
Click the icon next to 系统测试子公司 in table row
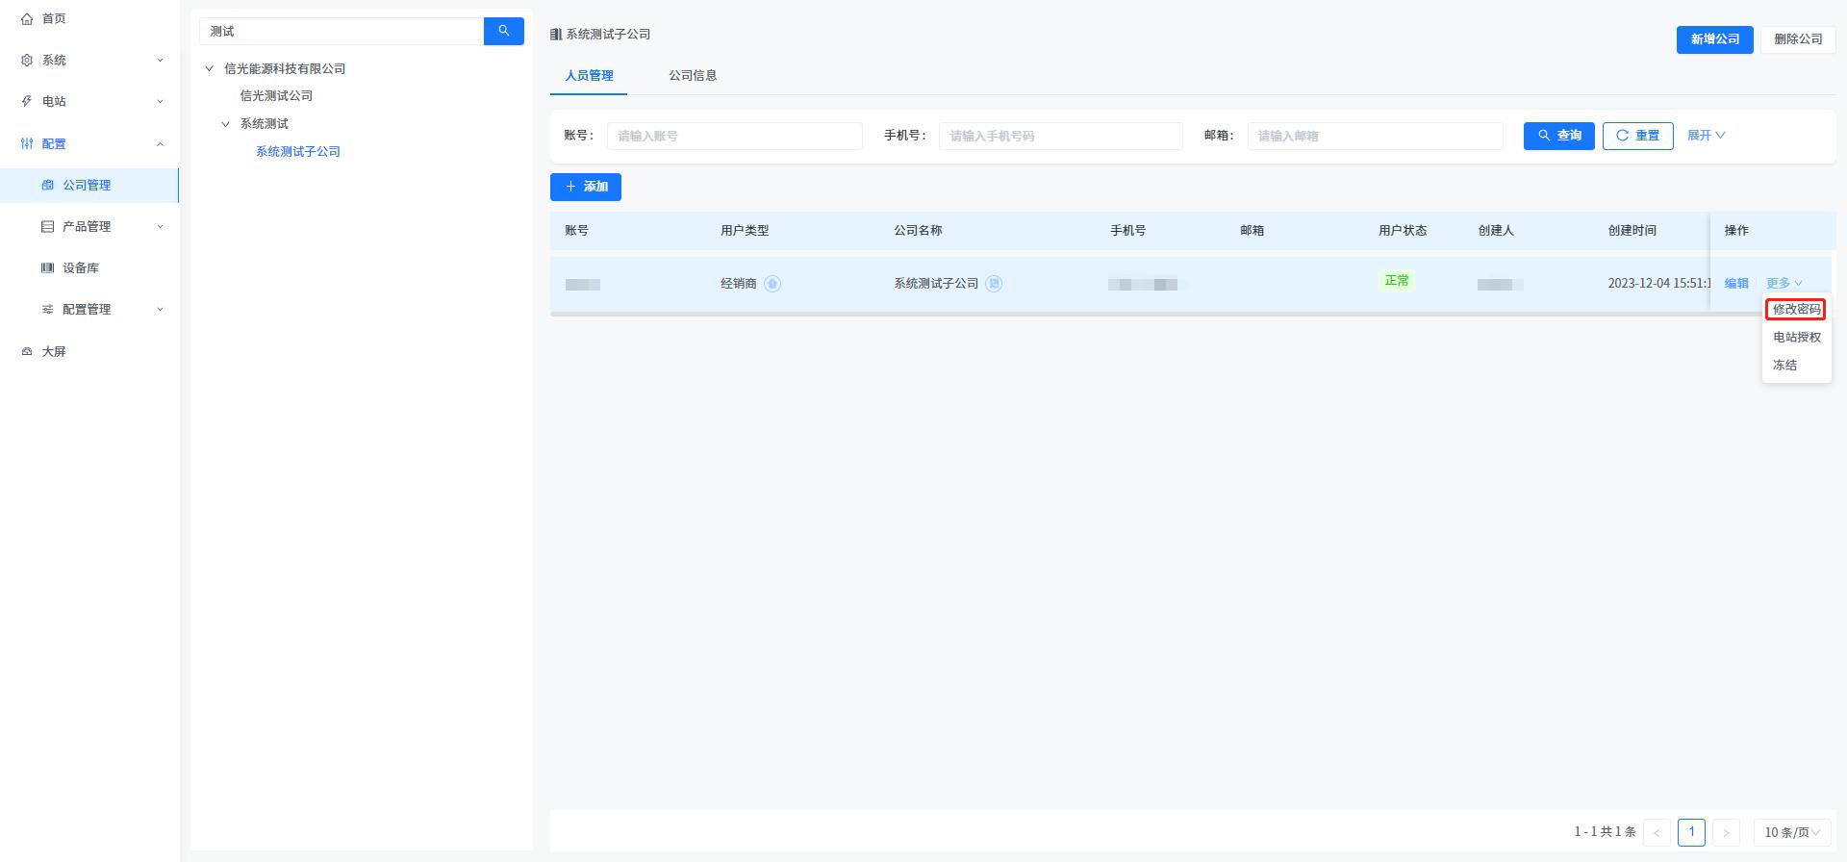coord(994,284)
